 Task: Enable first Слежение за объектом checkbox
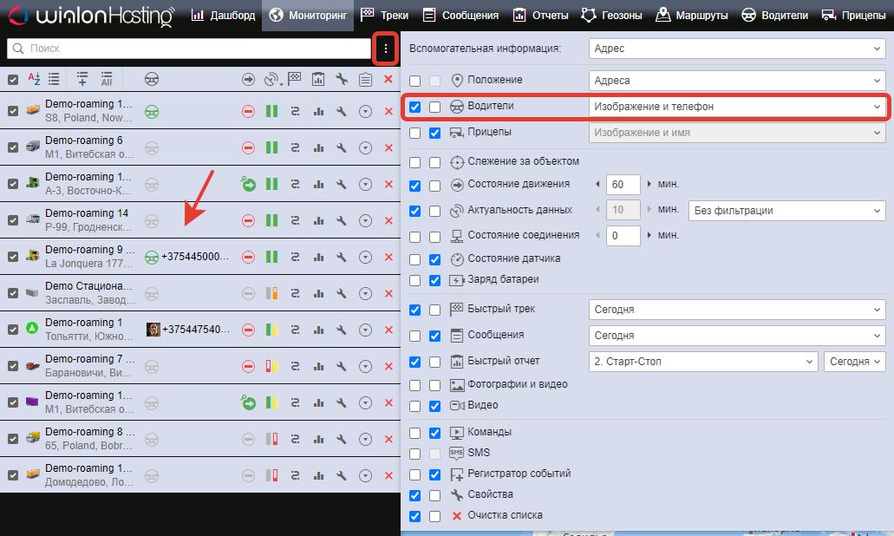(x=415, y=162)
